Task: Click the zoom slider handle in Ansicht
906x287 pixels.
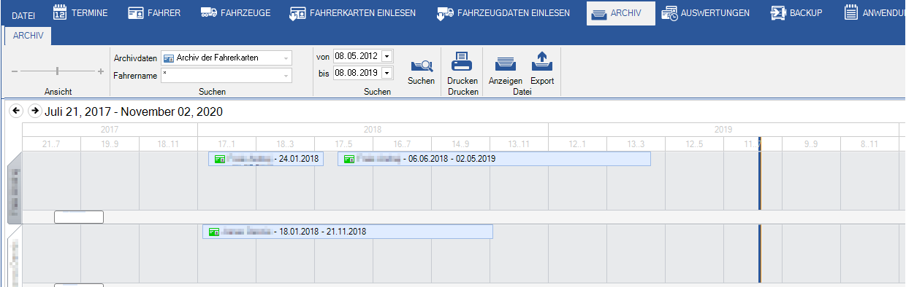Action: 57,71
